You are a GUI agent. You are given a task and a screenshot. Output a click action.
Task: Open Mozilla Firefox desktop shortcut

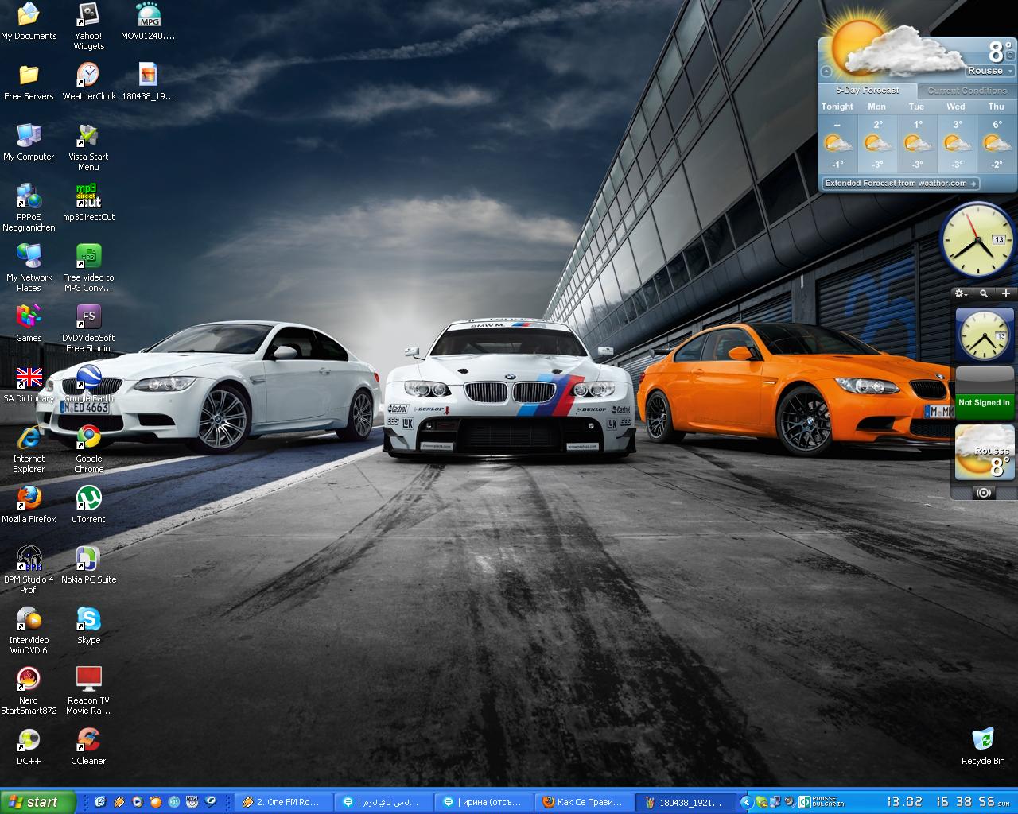(29, 505)
